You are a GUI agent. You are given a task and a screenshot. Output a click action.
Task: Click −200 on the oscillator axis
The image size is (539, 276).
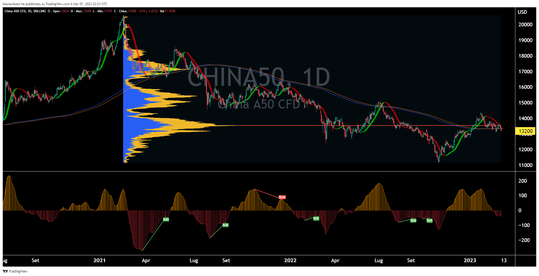(524, 240)
